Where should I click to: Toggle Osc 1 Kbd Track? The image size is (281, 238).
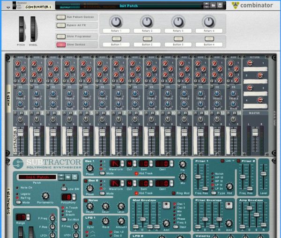click(136, 173)
